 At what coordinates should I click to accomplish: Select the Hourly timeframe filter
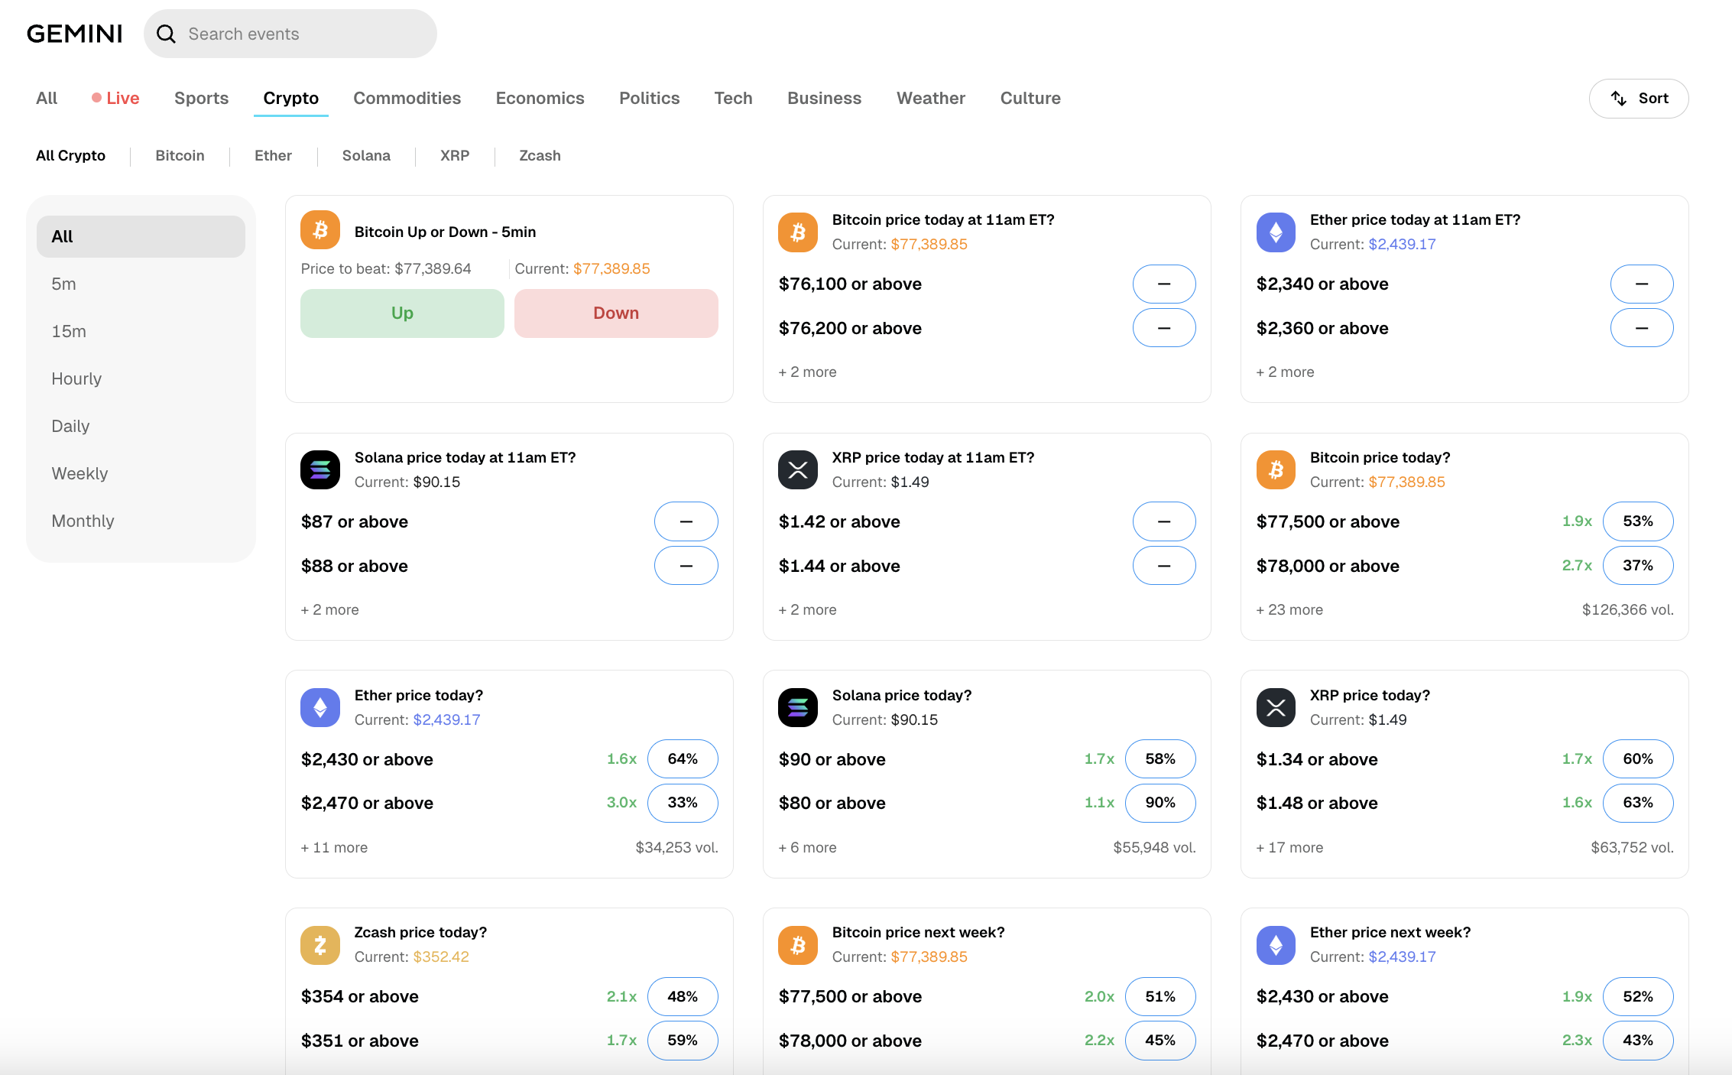click(x=141, y=378)
